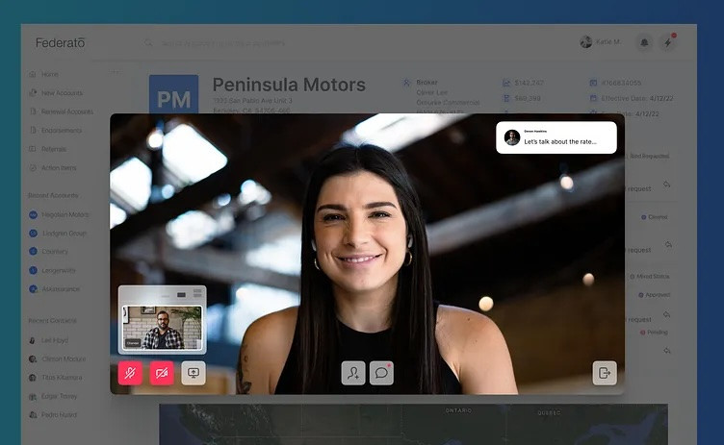Open the first recent account ending in Motors
This screenshot has width=724, height=445.
point(65,215)
